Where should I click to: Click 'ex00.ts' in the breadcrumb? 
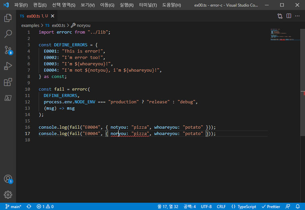(58, 25)
